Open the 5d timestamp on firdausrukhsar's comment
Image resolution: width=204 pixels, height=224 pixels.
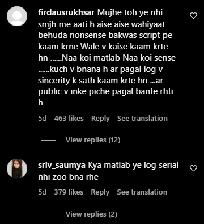click(x=42, y=119)
